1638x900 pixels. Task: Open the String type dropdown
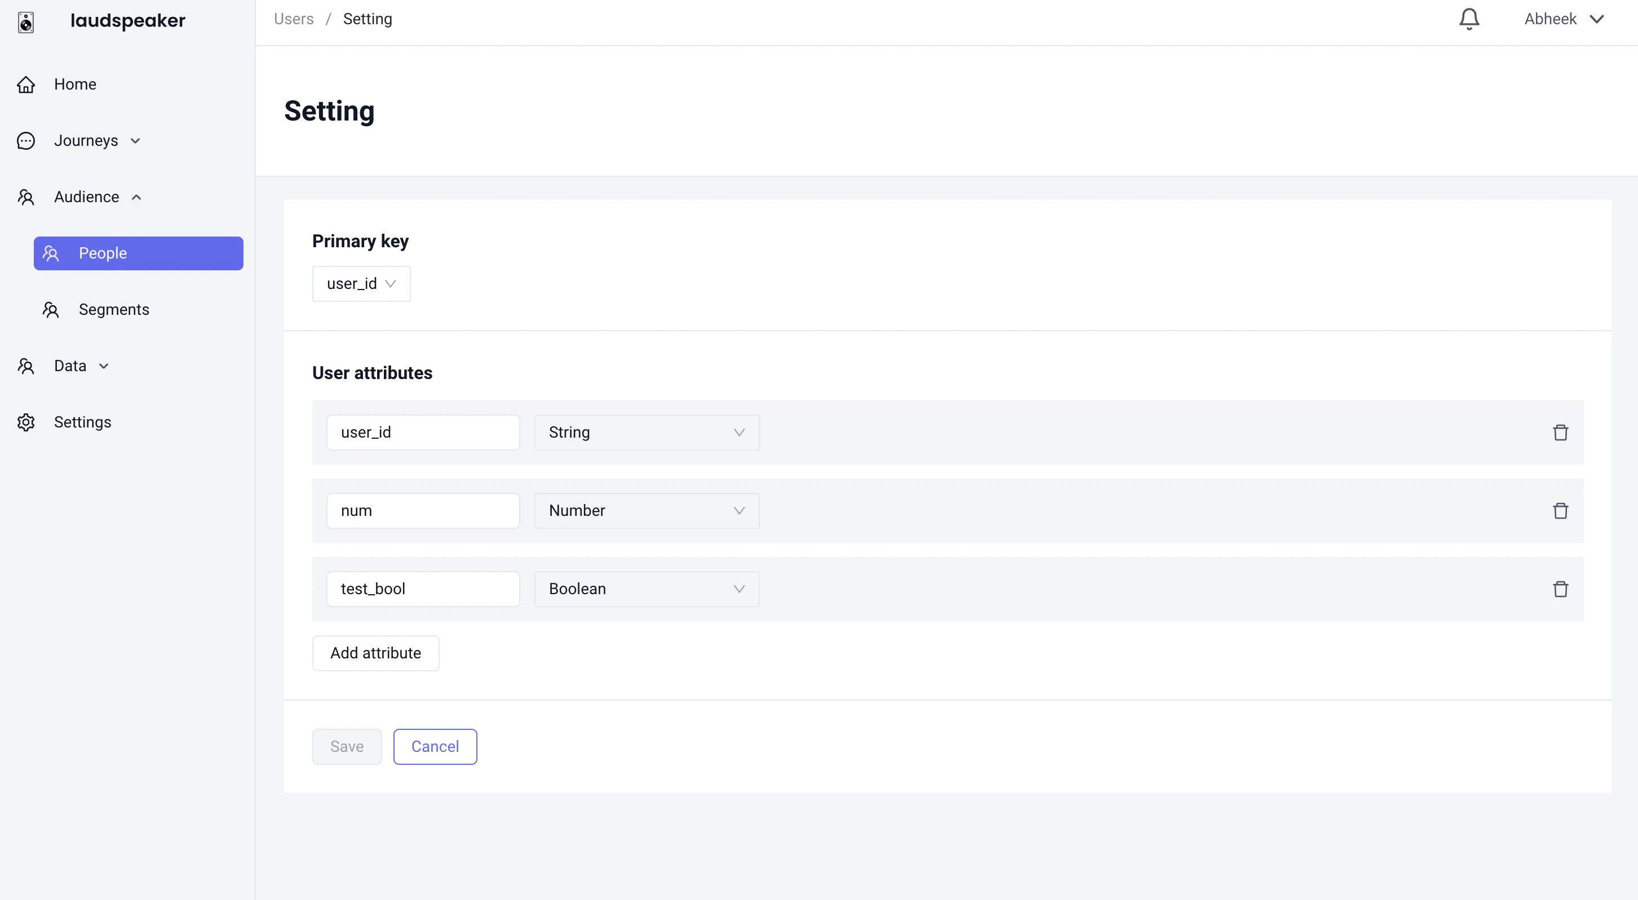[x=646, y=433]
